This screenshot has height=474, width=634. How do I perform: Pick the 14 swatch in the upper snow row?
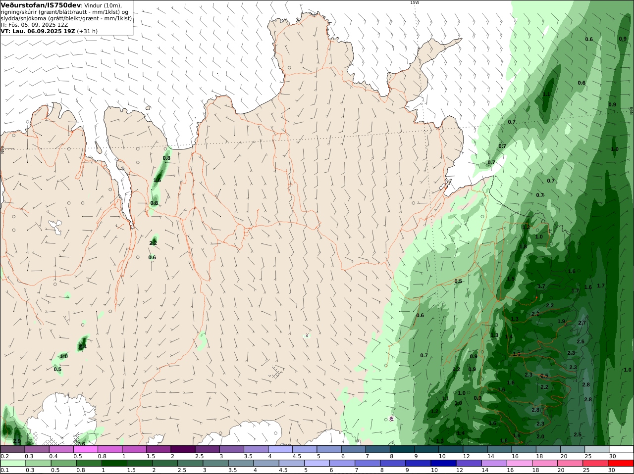point(499,449)
